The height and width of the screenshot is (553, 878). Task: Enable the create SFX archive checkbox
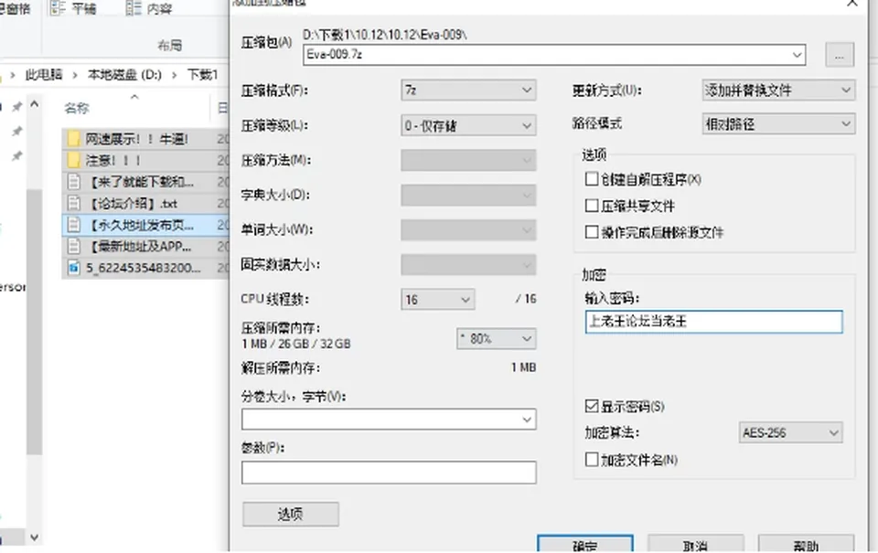[592, 179]
